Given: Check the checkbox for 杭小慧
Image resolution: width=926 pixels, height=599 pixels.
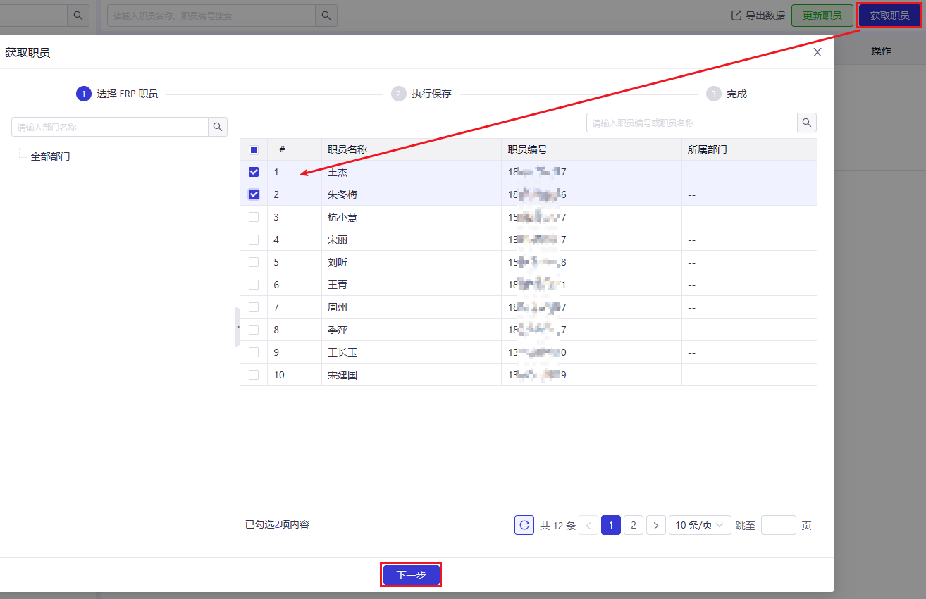Looking at the screenshot, I should (254, 217).
